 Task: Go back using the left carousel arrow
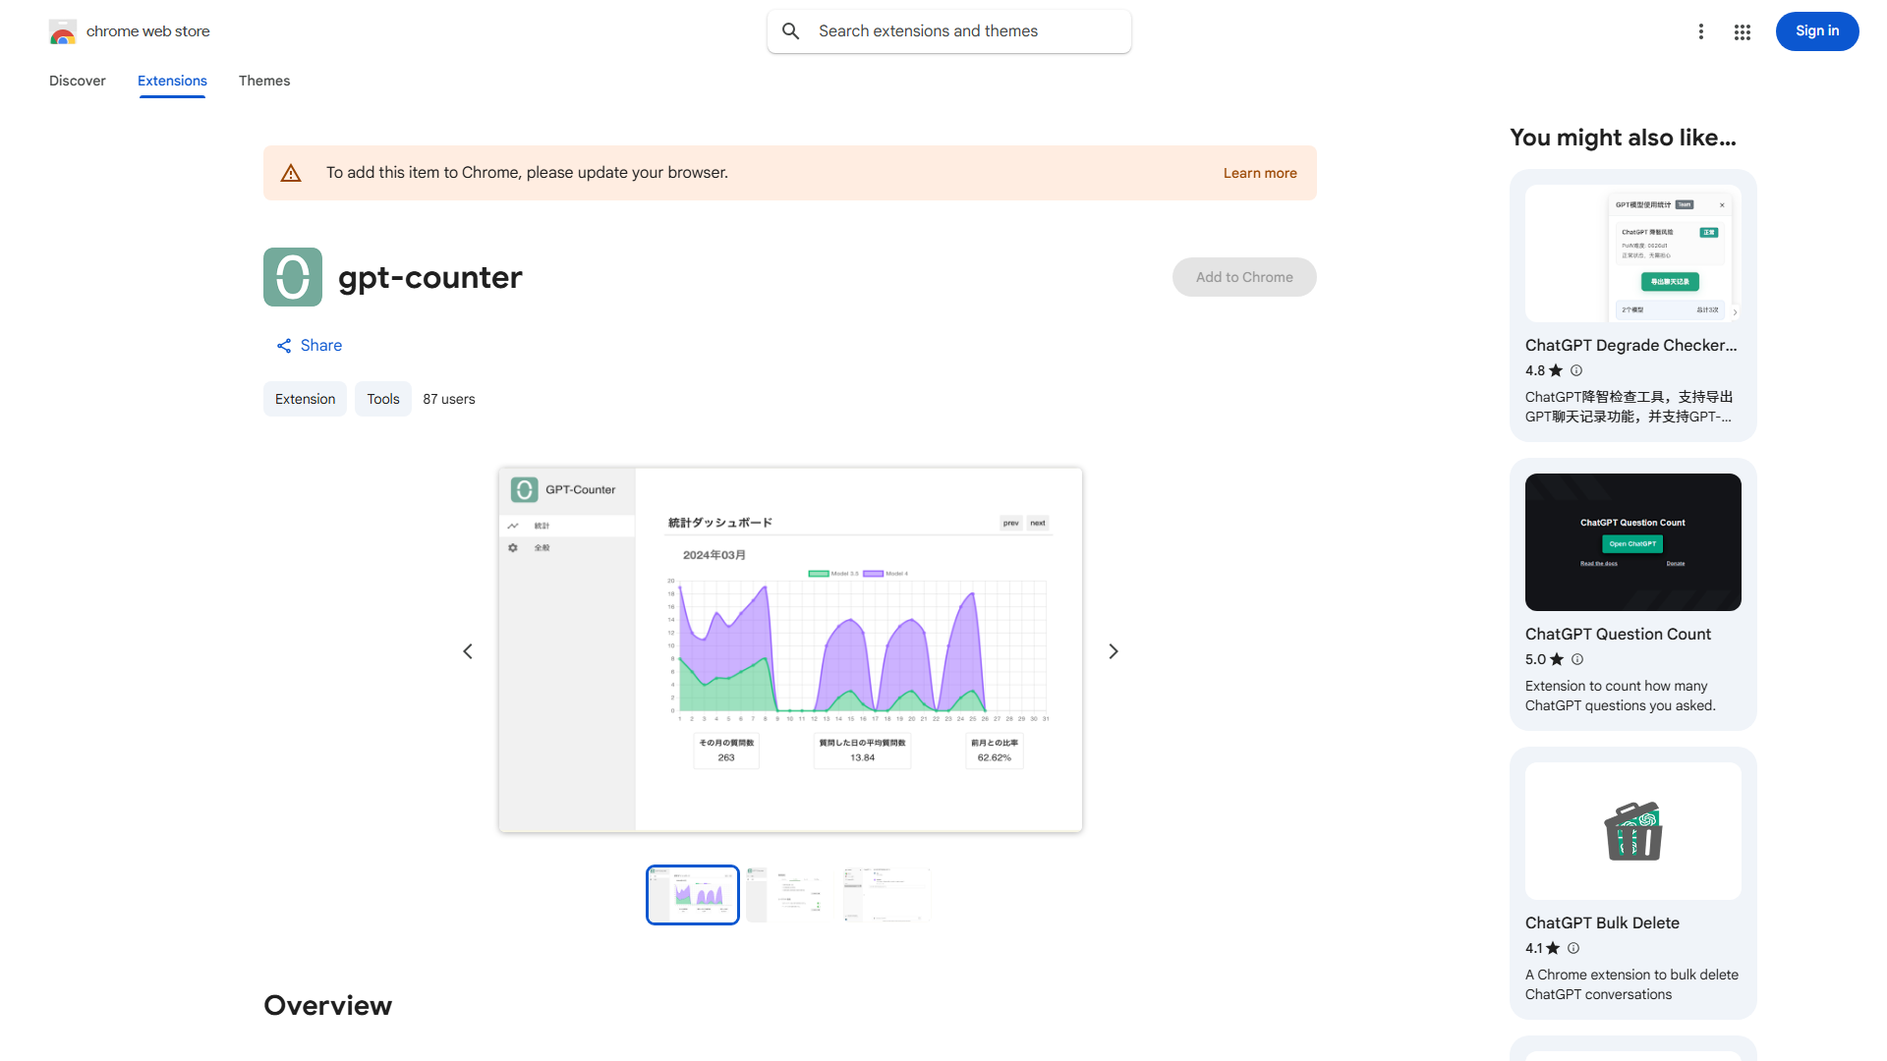[468, 650]
